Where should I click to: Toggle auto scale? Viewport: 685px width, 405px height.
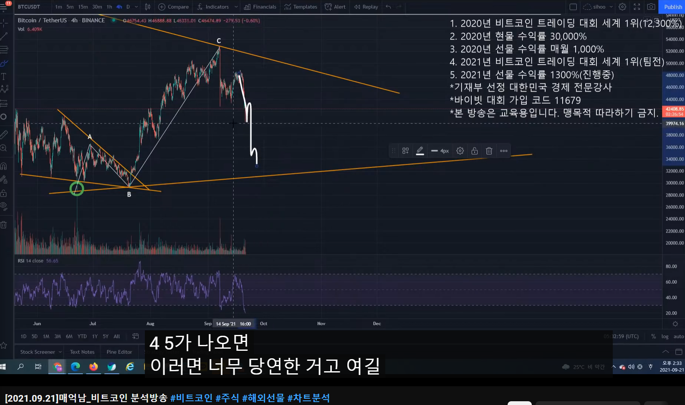(x=679, y=336)
